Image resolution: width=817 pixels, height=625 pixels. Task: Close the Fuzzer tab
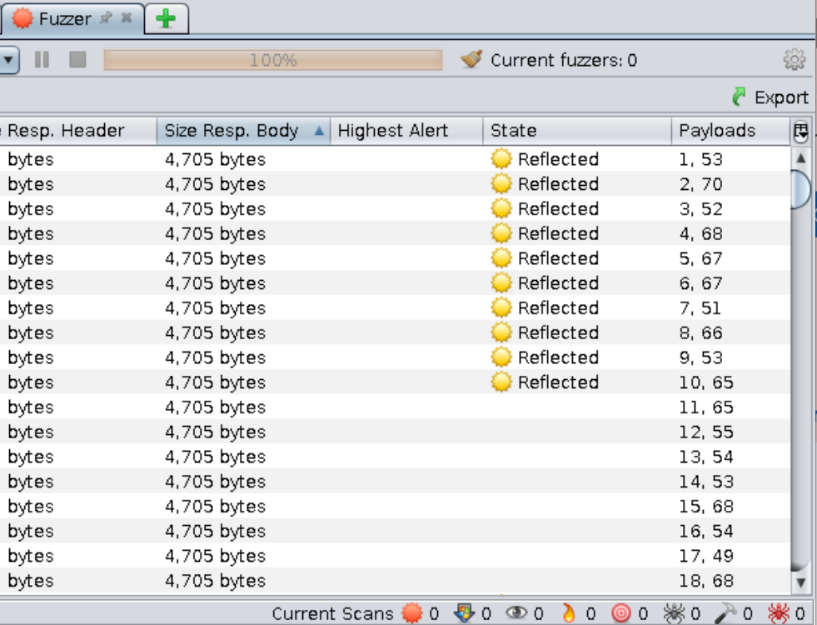pos(127,17)
